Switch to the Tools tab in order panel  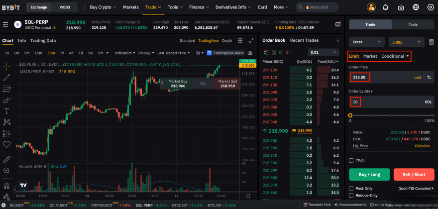coord(413,24)
